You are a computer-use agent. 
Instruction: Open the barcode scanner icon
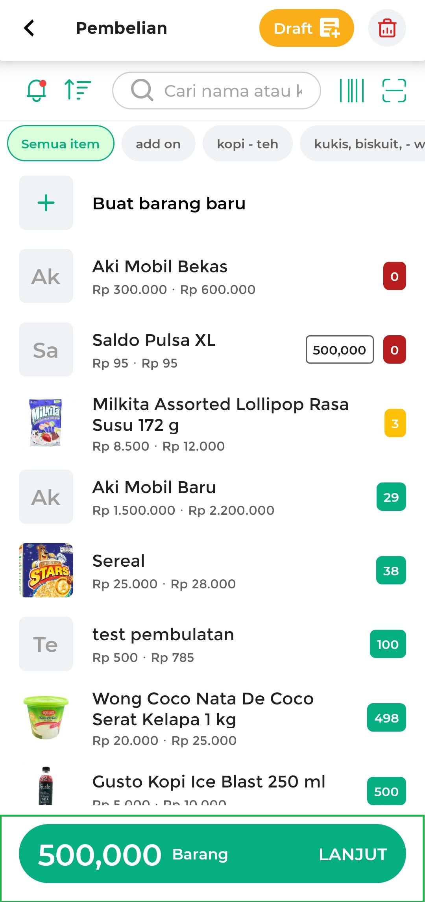point(352,91)
